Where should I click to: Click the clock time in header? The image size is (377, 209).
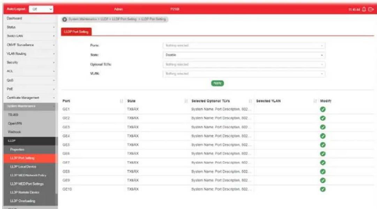354,10
